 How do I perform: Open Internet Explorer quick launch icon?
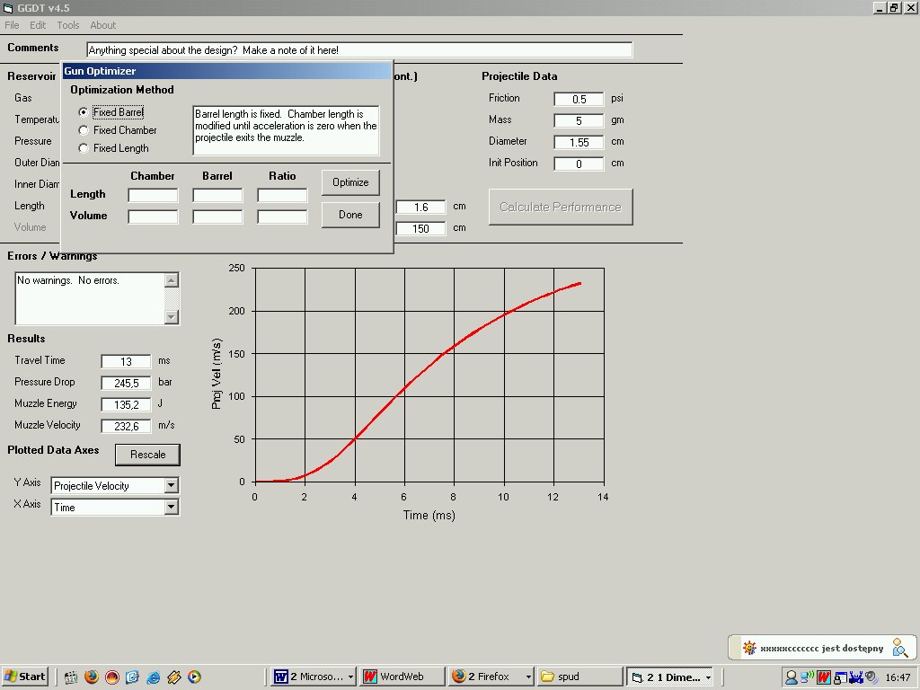[154, 677]
